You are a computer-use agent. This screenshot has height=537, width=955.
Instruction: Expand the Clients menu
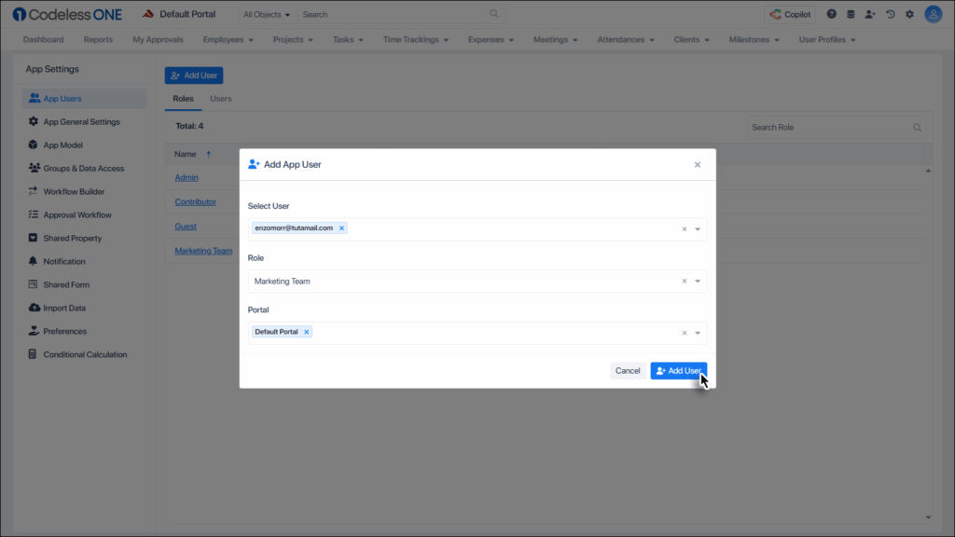[691, 39]
